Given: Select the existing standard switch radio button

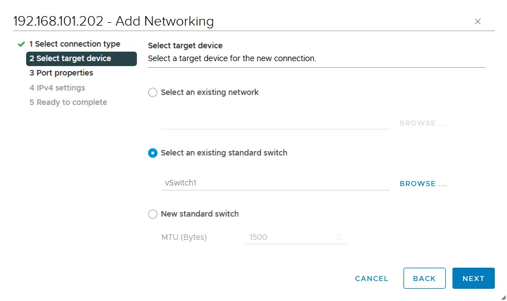Looking at the screenshot, I should tap(153, 153).
